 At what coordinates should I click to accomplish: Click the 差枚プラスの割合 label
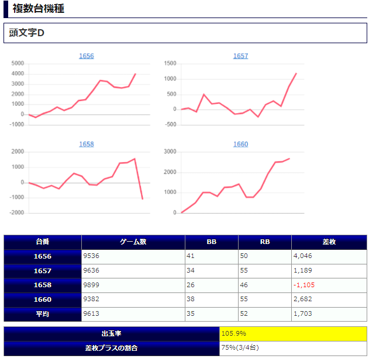(112, 348)
